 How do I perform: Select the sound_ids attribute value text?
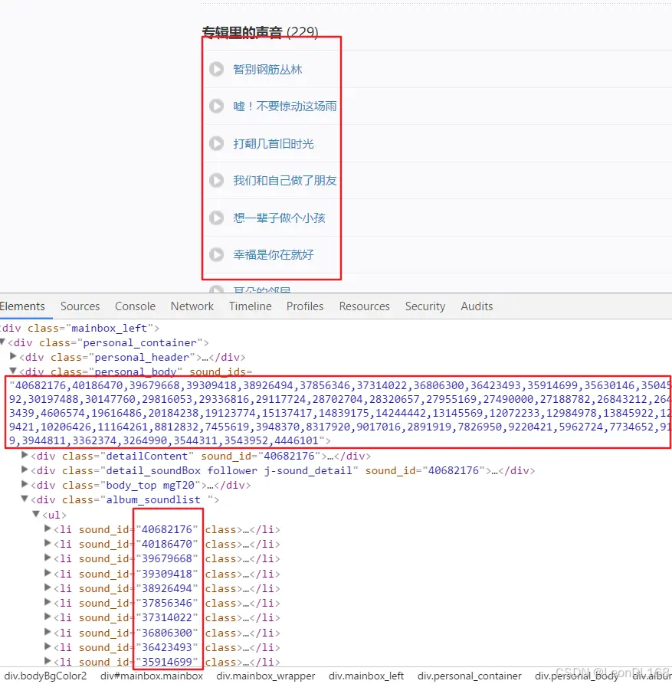click(339, 413)
